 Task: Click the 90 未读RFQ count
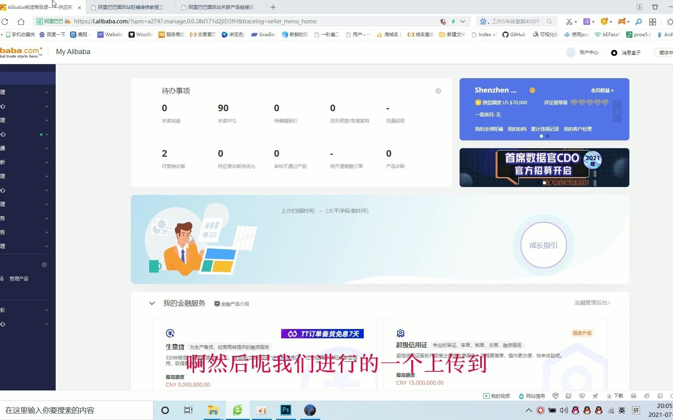[x=223, y=108]
